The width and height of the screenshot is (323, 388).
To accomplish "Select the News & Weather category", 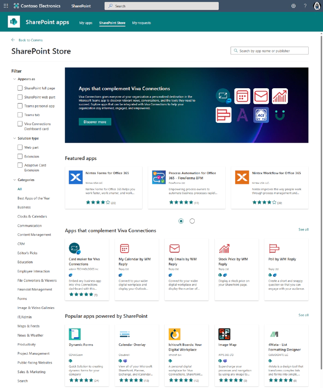I will point(30,335).
